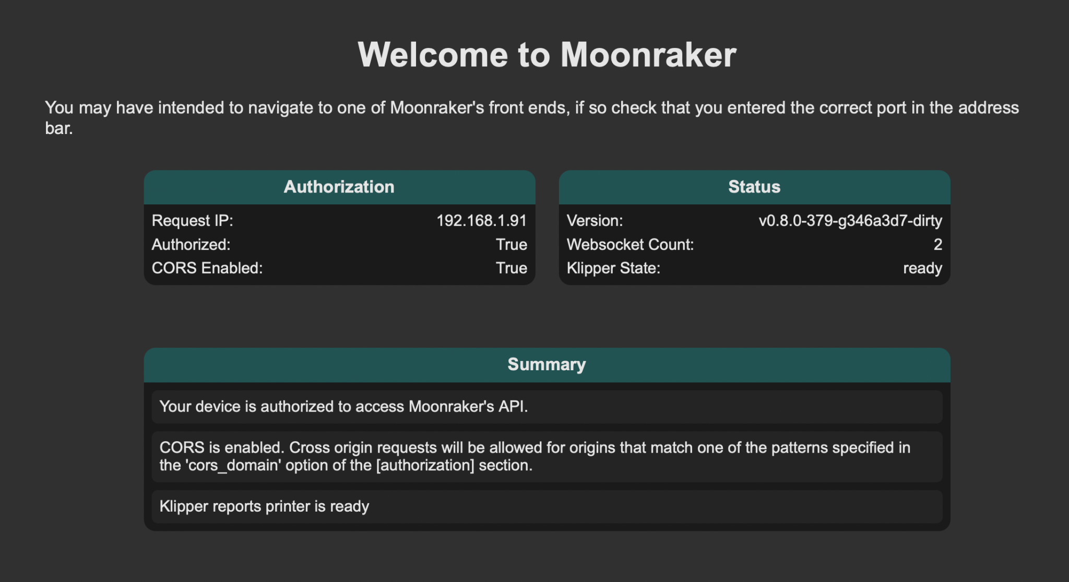1069x582 pixels.
Task: Click the CORS is enabled summary message
Action: [534, 456]
